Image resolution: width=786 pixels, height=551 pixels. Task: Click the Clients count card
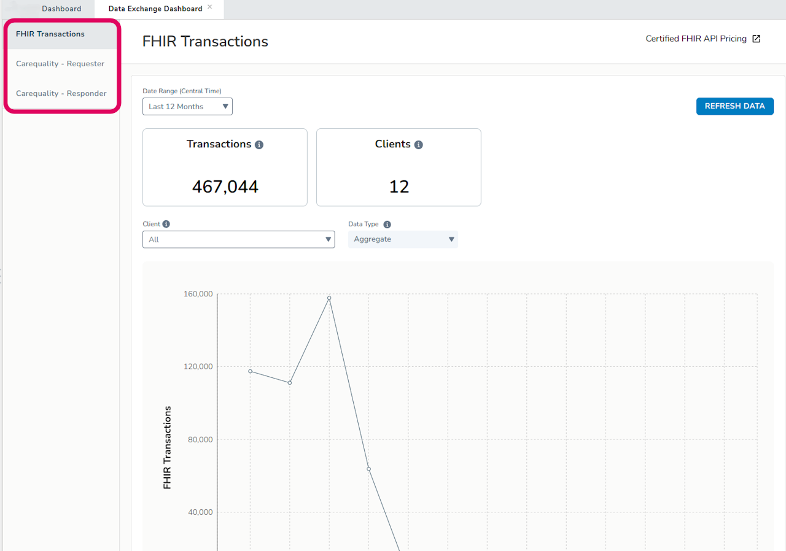399,168
